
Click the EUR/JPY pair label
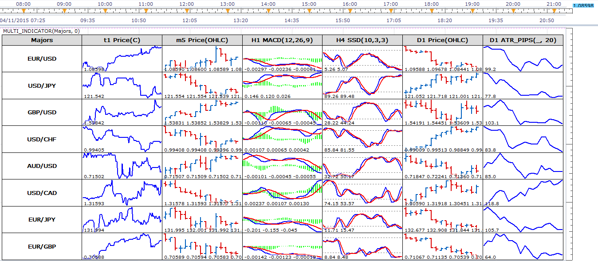(x=42, y=219)
